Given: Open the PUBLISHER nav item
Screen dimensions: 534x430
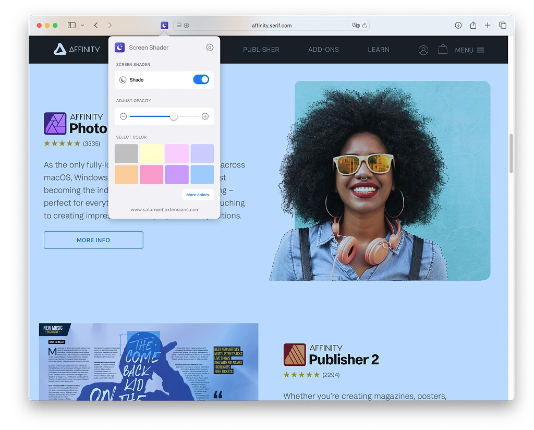Looking at the screenshot, I should [261, 50].
